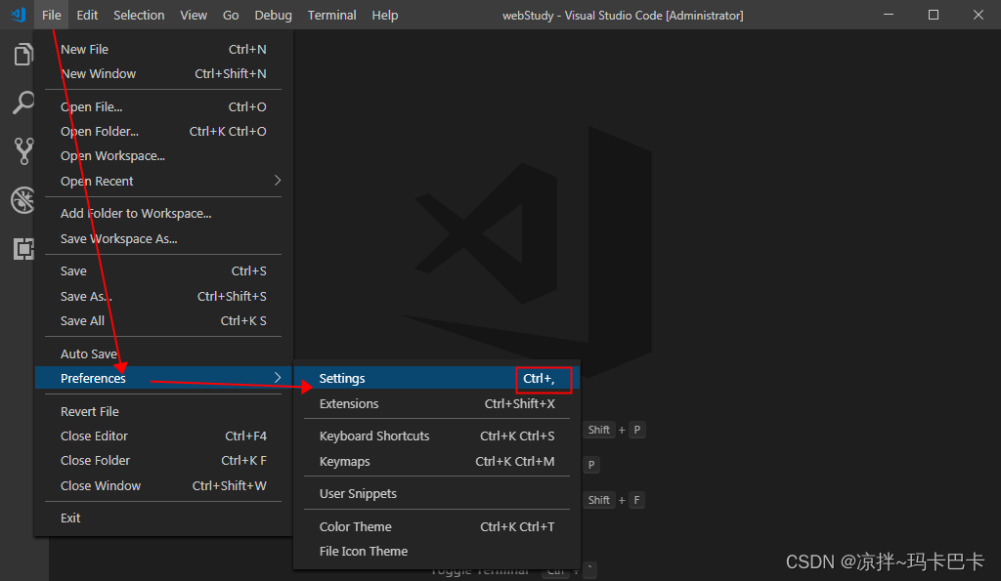Choose Revert File entry
Screen dimensions: 1001x581
click(x=163, y=411)
